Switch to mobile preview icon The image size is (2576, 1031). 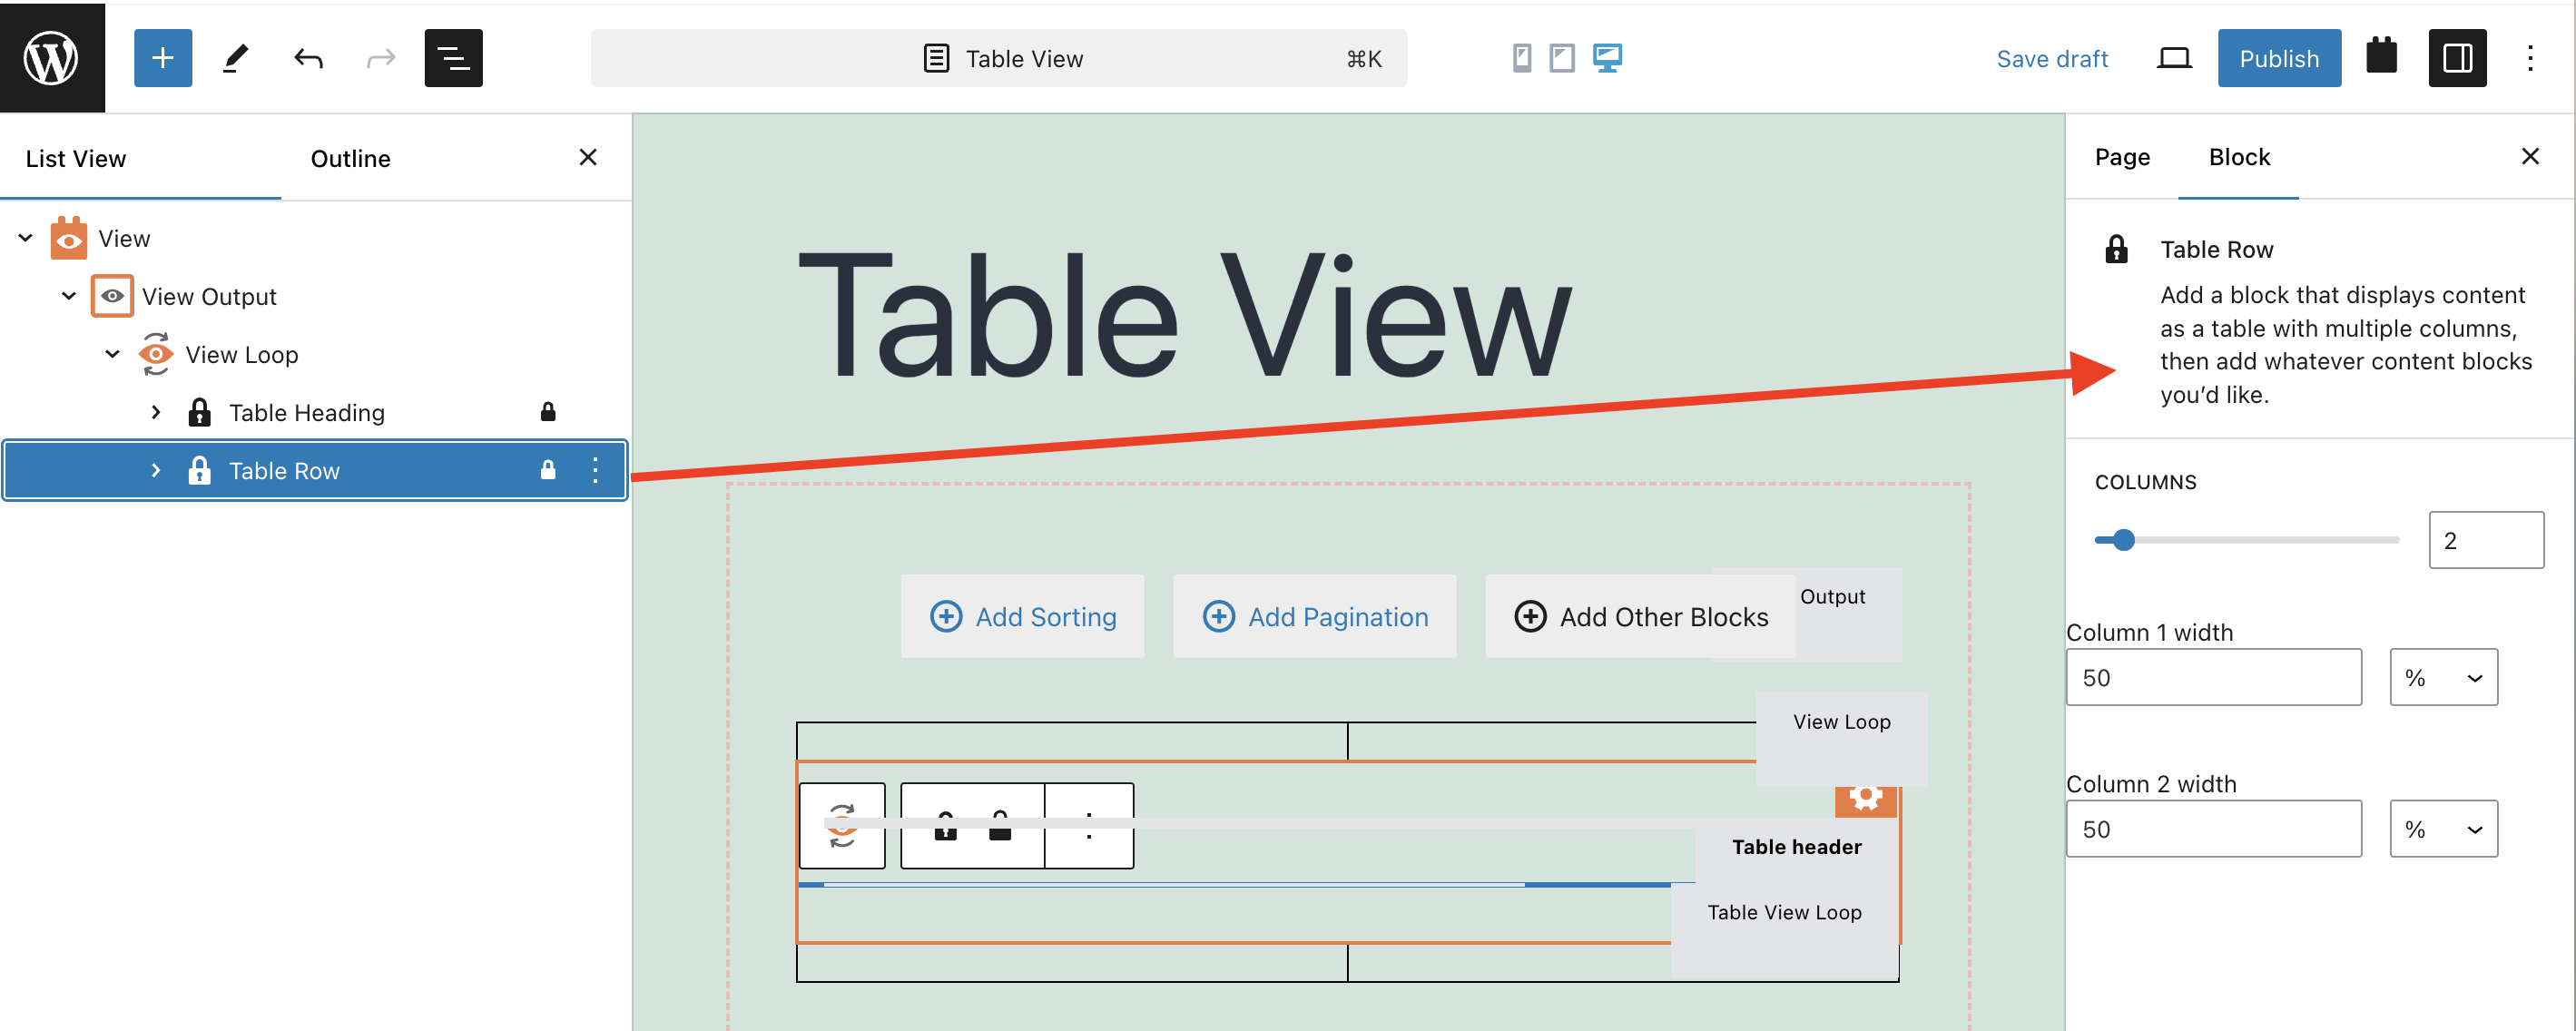pos(1521,58)
